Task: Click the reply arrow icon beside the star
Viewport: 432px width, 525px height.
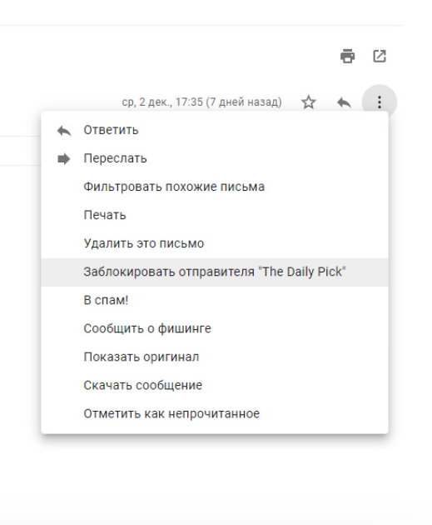Action: point(344,102)
